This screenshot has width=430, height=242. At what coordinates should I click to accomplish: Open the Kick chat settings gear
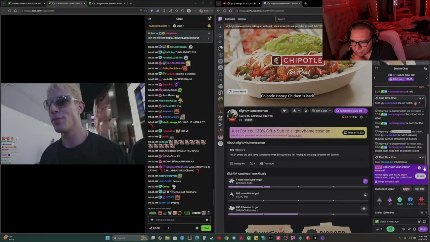(x=197, y=228)
